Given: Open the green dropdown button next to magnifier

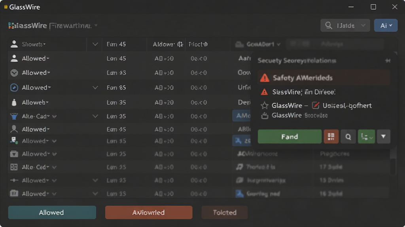Looking at the screenshot, I should [366, 136].
